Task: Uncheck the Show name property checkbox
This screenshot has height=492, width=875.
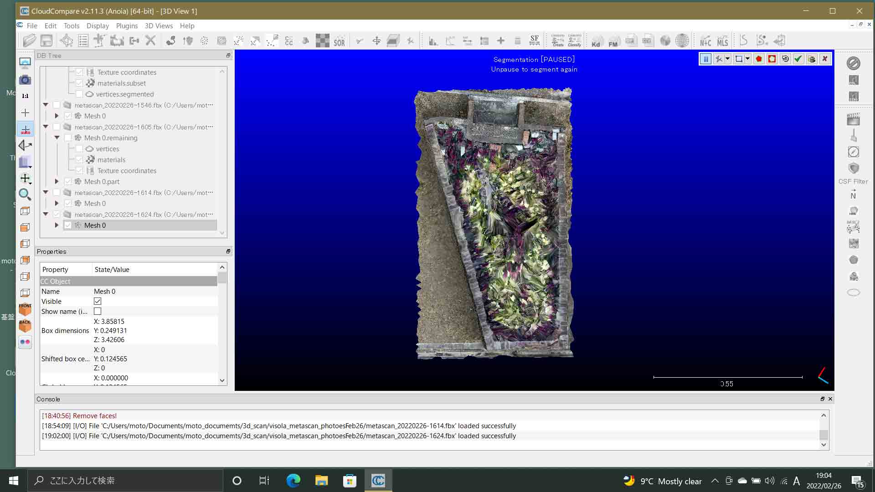Action: pyautogui.click(x=98, y=311)
